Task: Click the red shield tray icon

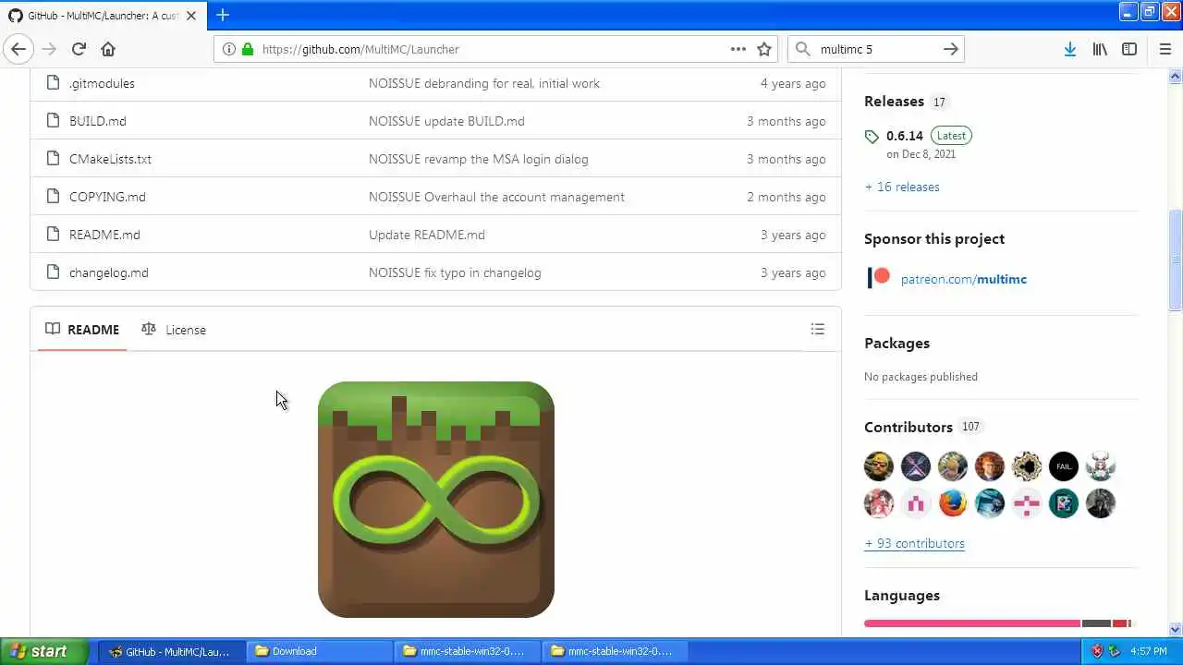Action: coord(1097,651)
